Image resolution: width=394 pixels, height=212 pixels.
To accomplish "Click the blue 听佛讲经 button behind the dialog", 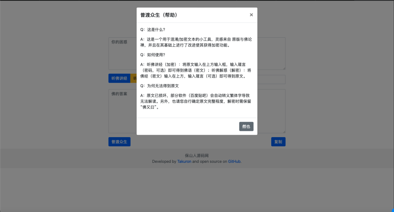I will pyautogui.click(x=119, y=78).
